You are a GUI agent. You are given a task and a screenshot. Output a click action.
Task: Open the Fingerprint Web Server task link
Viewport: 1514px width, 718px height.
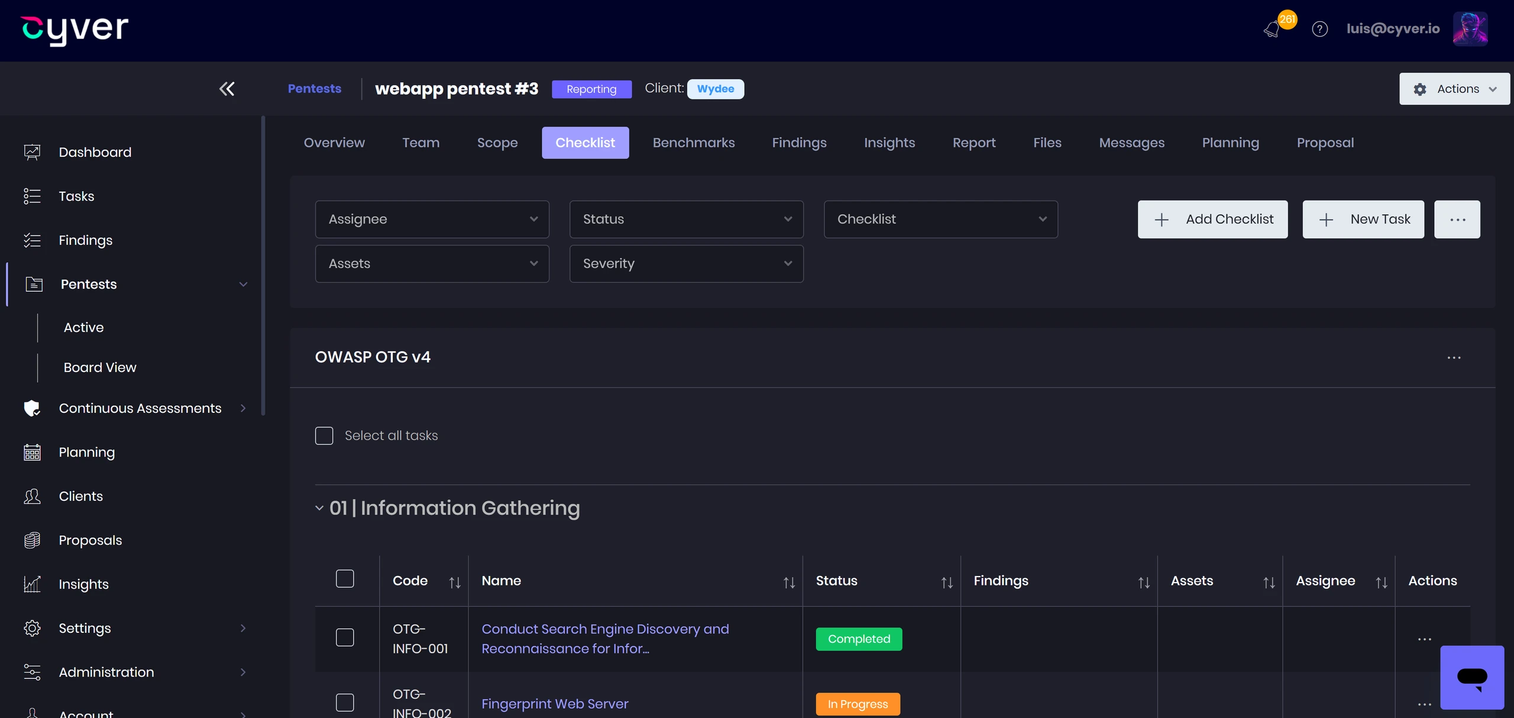tap(555, 704)
